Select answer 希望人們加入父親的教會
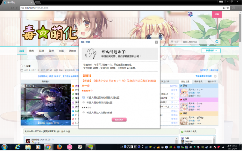242x151 pixels. (83, 112)
